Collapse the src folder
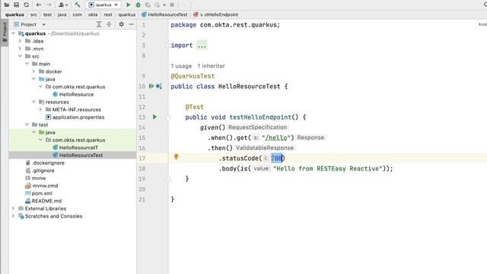Screen dimensions: 487x274 click(x=21, y=56)
